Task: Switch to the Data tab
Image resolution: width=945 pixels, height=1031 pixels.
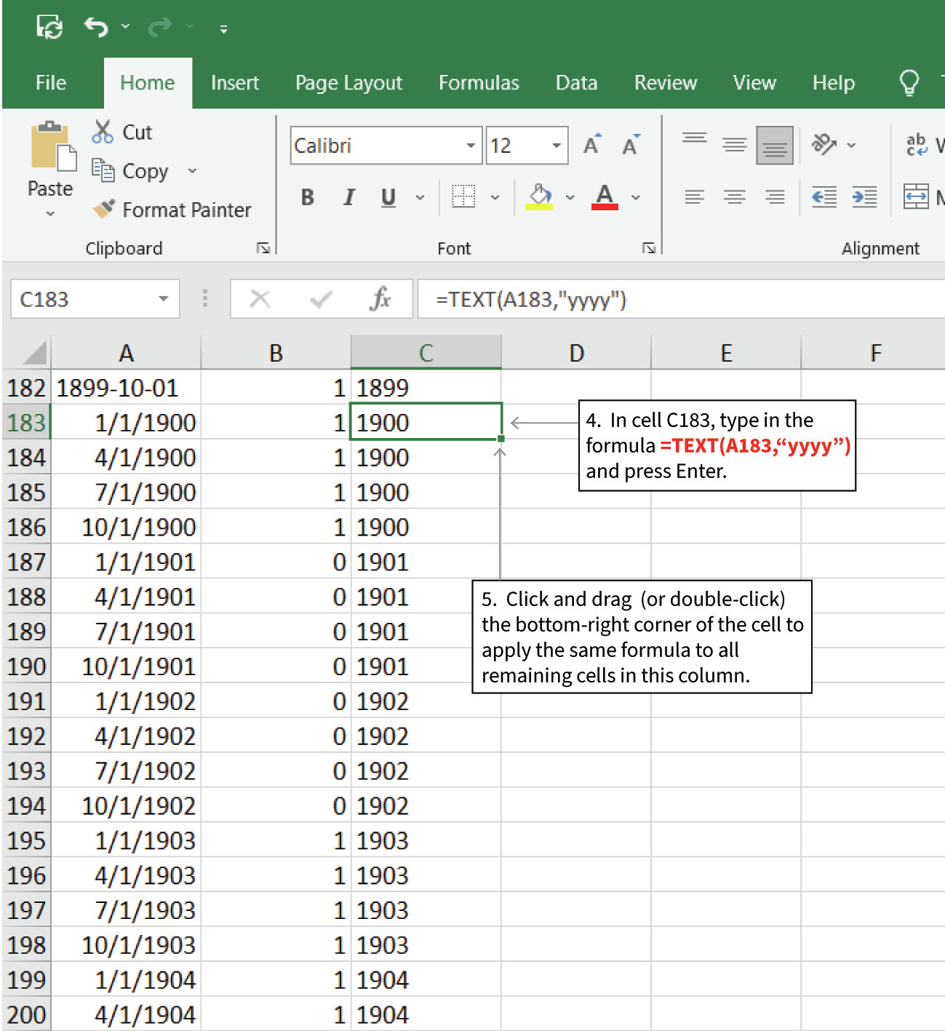Action: [575, 82]
